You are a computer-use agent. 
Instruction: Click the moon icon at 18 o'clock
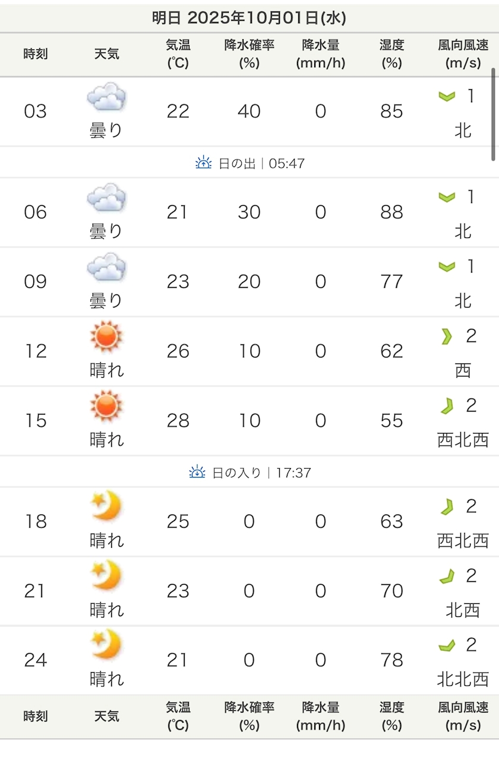(106, 507)
